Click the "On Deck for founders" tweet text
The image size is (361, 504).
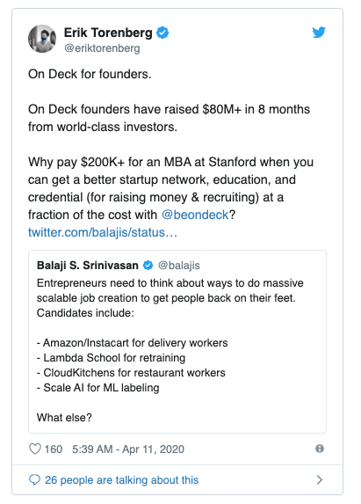click(x=90, y=74)
